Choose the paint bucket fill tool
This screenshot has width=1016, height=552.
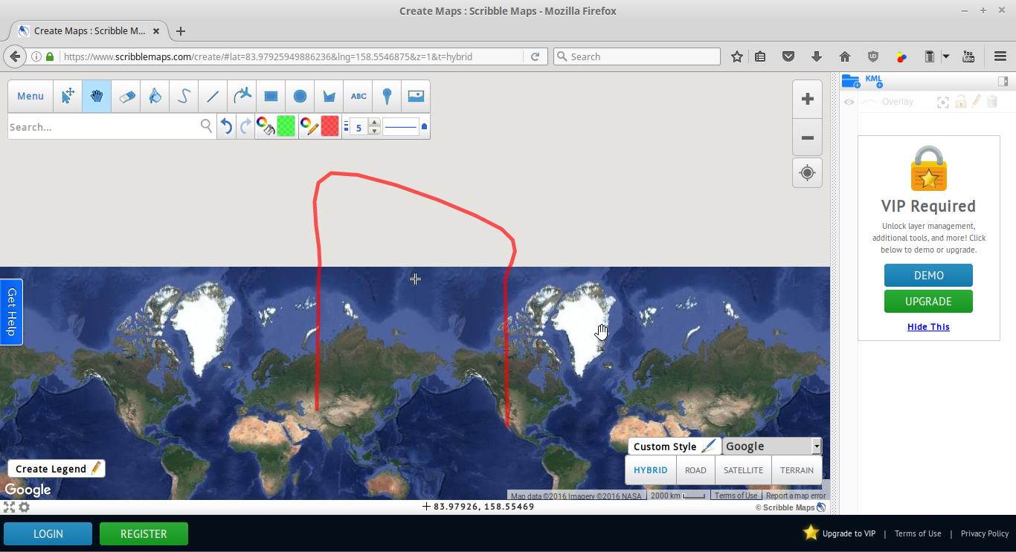155,96
